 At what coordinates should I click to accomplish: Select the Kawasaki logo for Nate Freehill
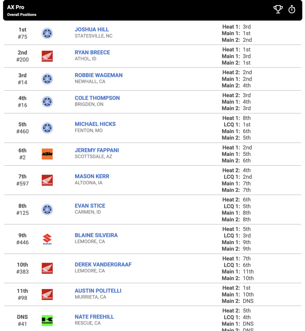coord(47,320)
